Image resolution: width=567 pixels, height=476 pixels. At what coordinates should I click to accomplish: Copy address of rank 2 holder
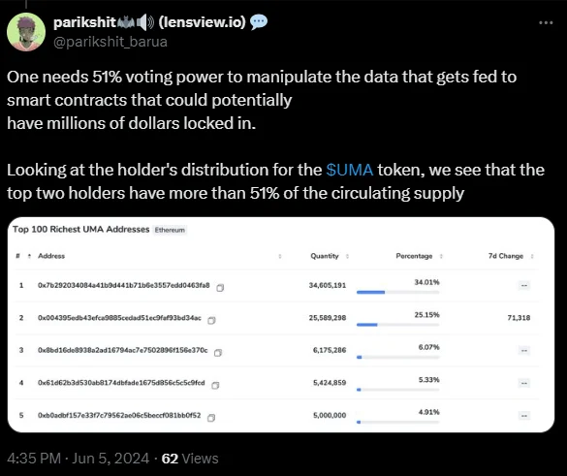(211, 321)
